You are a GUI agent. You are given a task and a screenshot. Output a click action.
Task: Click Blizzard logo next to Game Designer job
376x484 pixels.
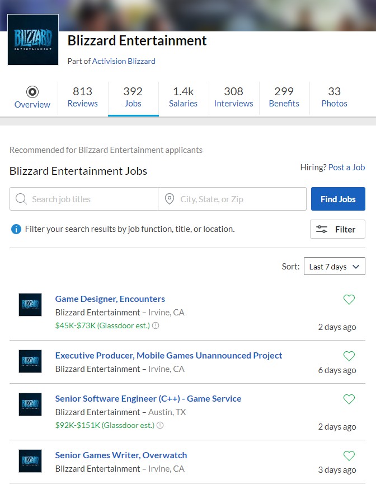pyautogui.click(x=30, y=305)
